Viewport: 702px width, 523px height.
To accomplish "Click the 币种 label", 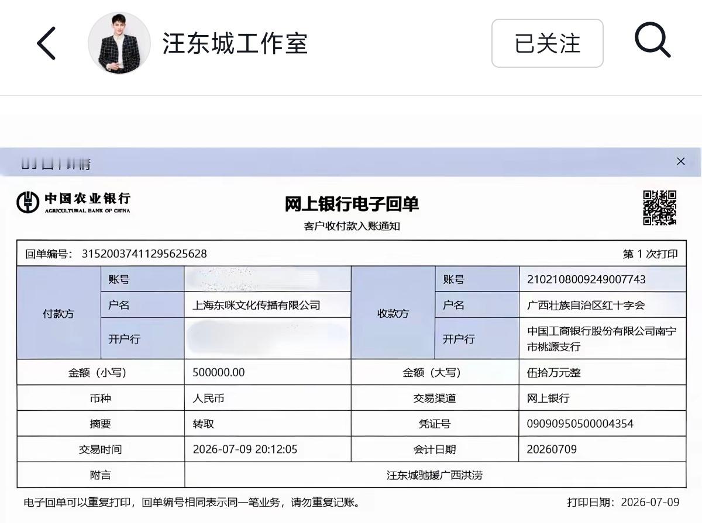I will click(100, 398).
